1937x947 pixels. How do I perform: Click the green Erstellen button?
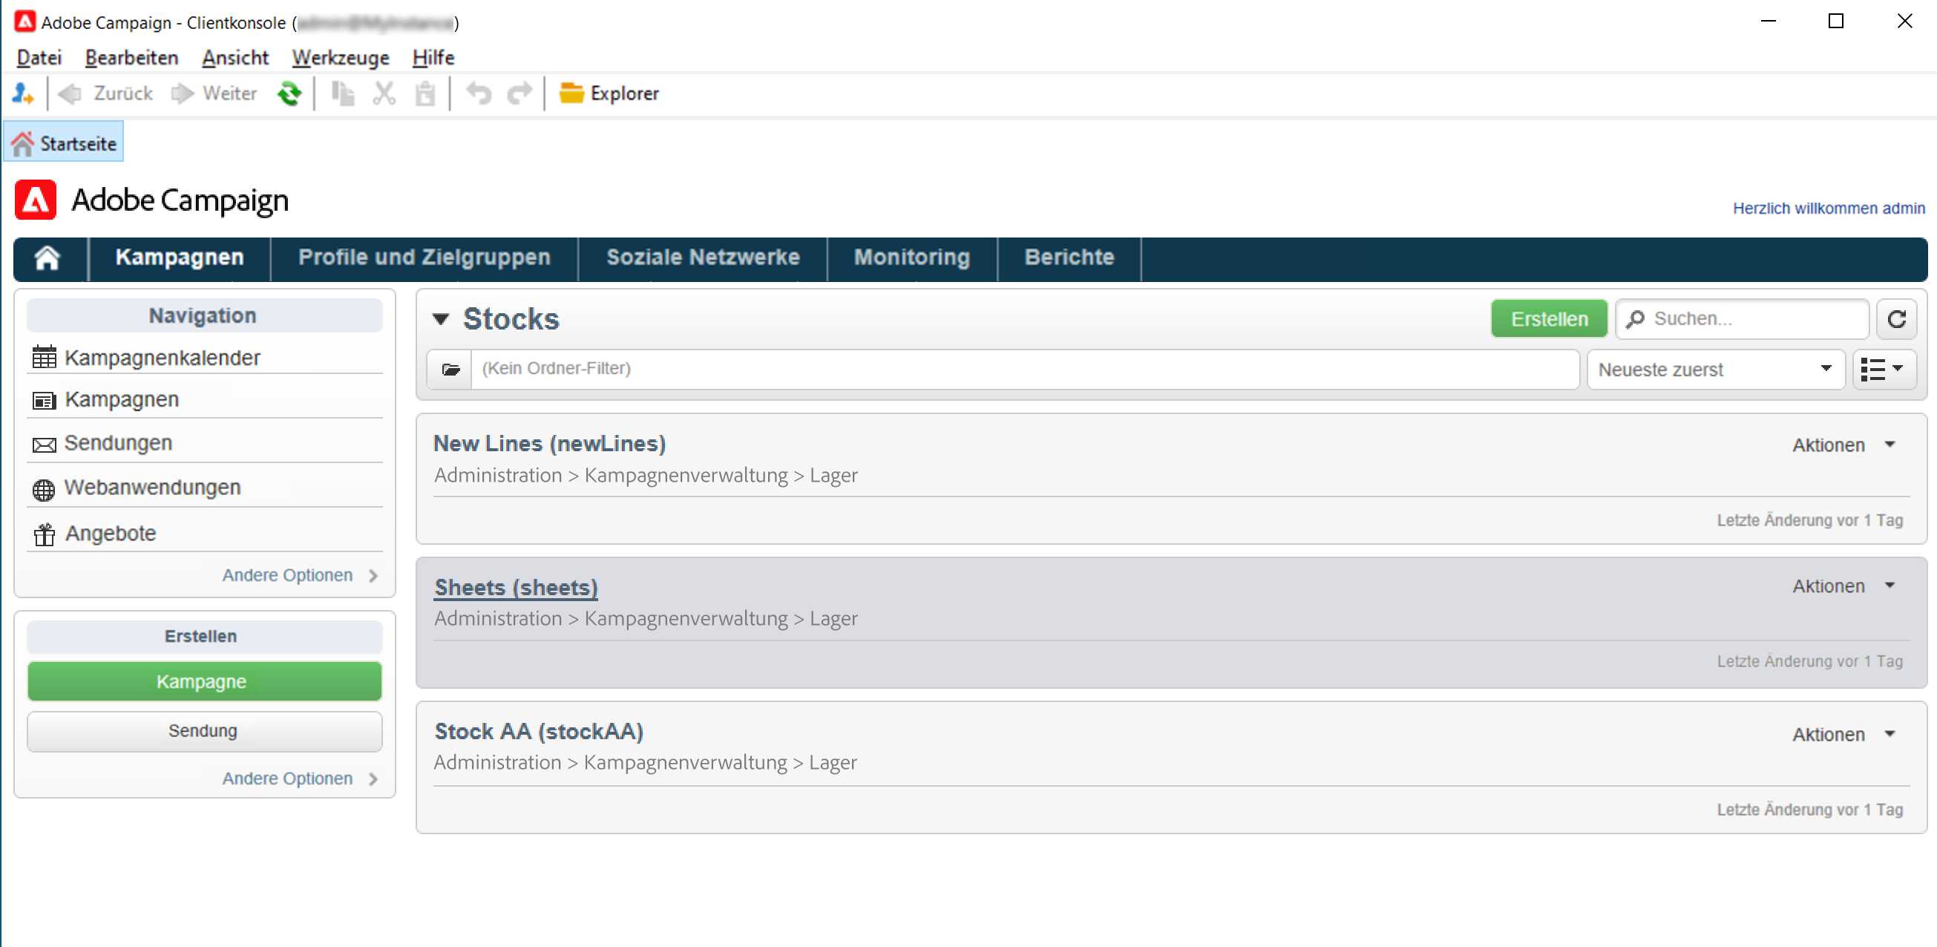(x=1548, y=319)
